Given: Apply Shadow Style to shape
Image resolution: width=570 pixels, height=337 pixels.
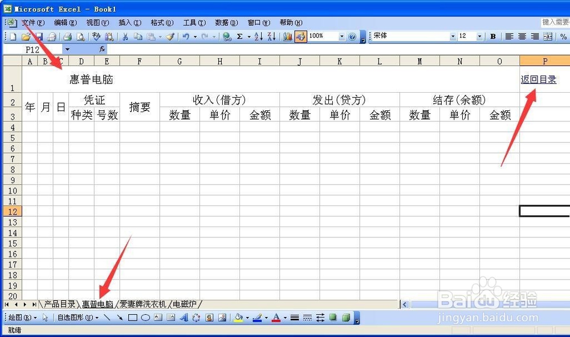Looking at the screenshot, I should [333, 318].
